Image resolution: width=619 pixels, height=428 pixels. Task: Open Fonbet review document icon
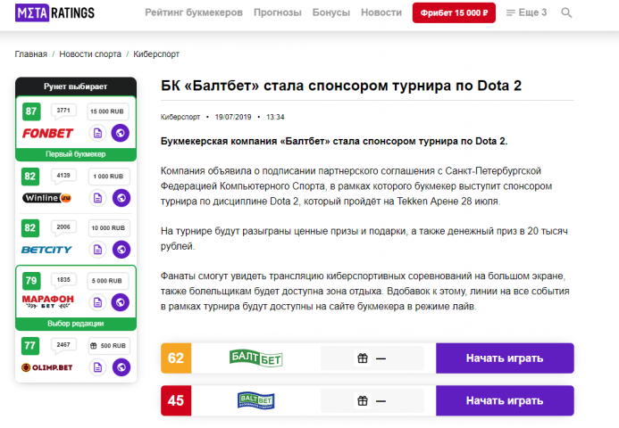click(x=97, y=133)
